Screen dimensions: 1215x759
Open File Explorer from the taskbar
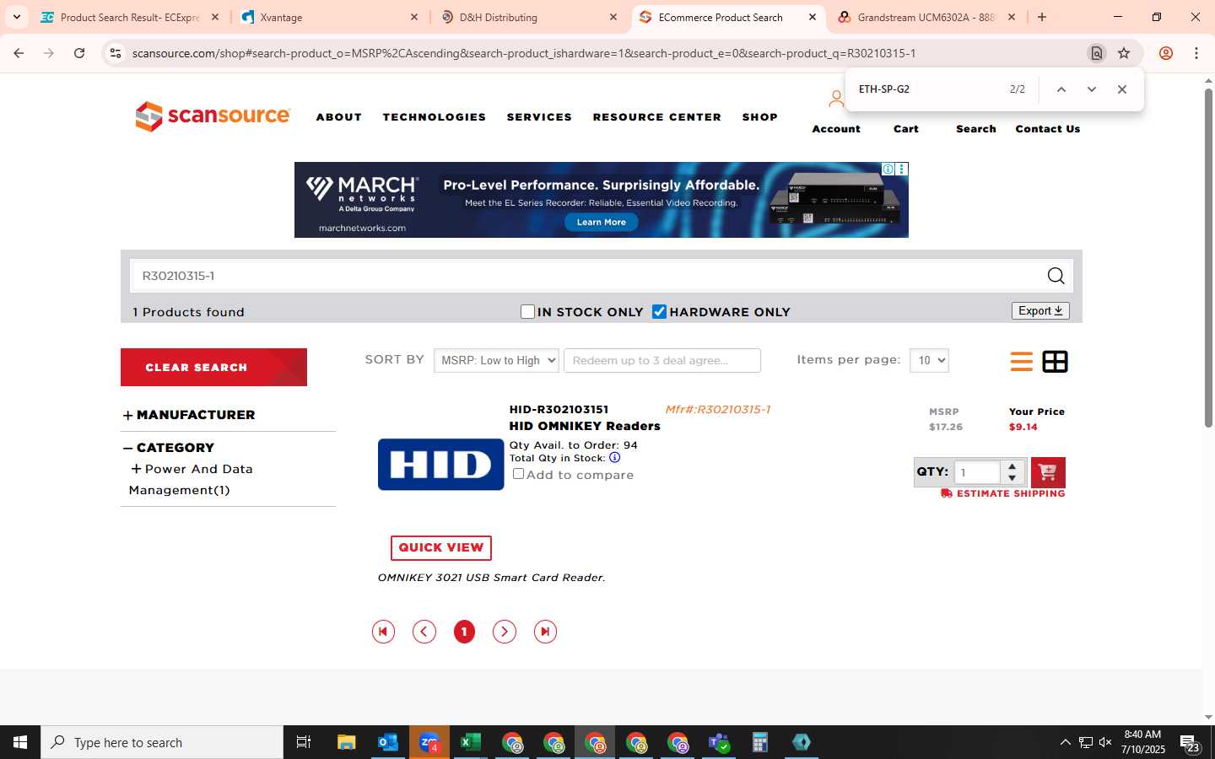point(346,742)
